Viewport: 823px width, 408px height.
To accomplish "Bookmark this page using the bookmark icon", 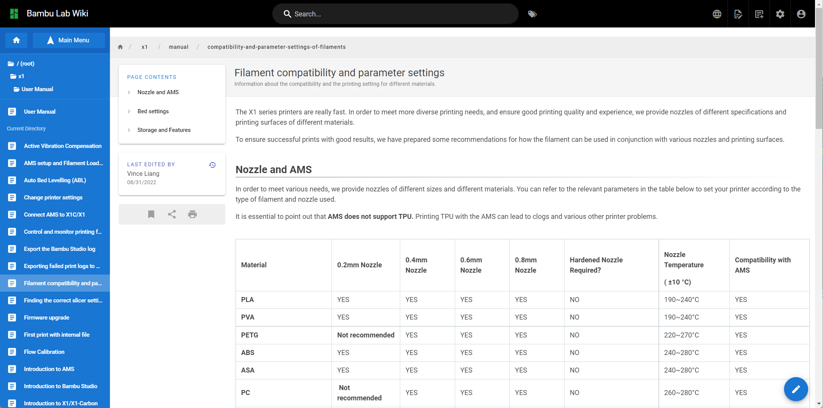I will (x=151, y=214).
